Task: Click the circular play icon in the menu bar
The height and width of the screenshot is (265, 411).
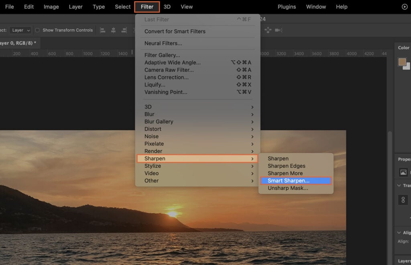Action: (x=405, y=6)
